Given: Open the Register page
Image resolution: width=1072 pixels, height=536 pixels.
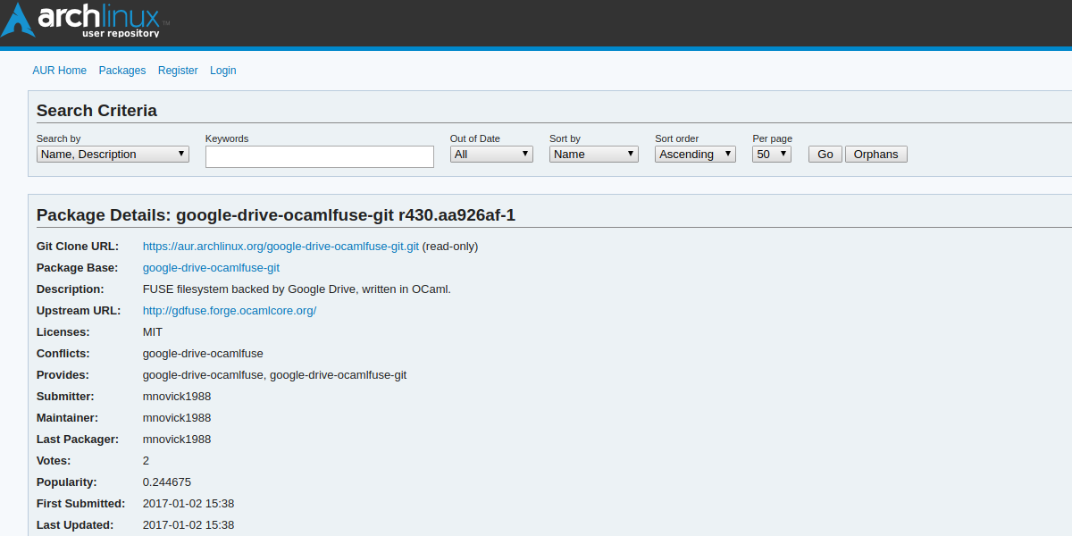Looking at the screenshot, I should click(x=178, y=71).
